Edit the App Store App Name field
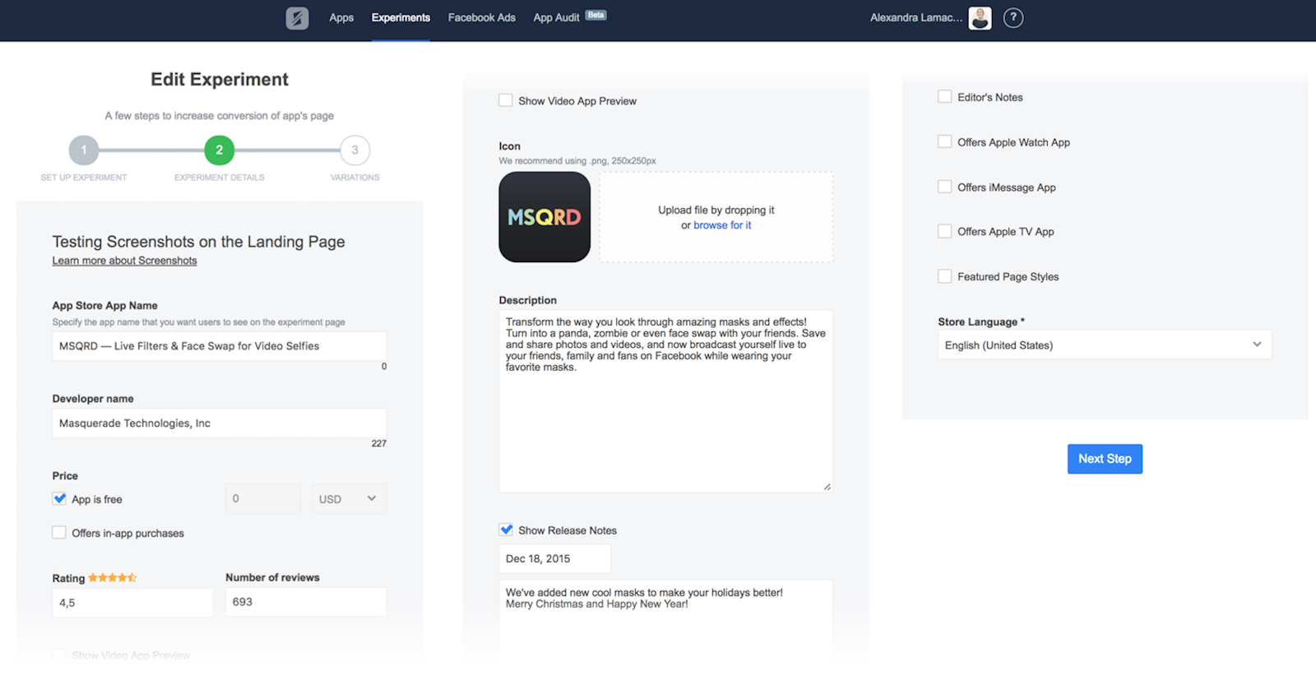The height and width of the screenshot is (689, 1316). tap(220, 346)
